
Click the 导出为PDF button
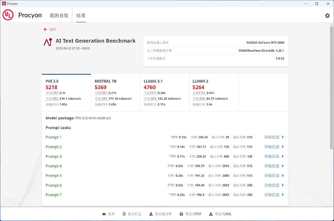pos(191,214)
